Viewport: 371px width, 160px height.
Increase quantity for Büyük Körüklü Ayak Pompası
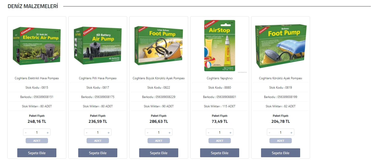point(169,133)
